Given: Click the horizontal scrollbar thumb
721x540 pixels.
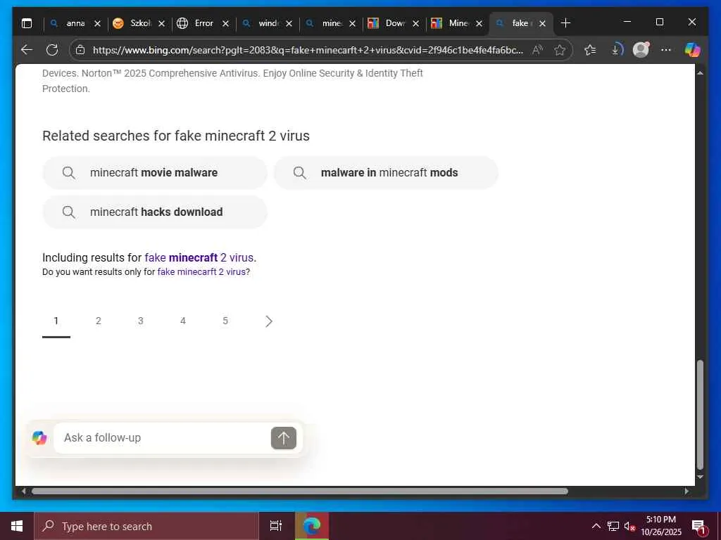Looking at the screenshot, I should tap(300, 491).
